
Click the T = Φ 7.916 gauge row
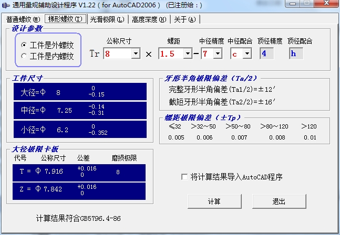pyautogui.click(x=79, y=173)
